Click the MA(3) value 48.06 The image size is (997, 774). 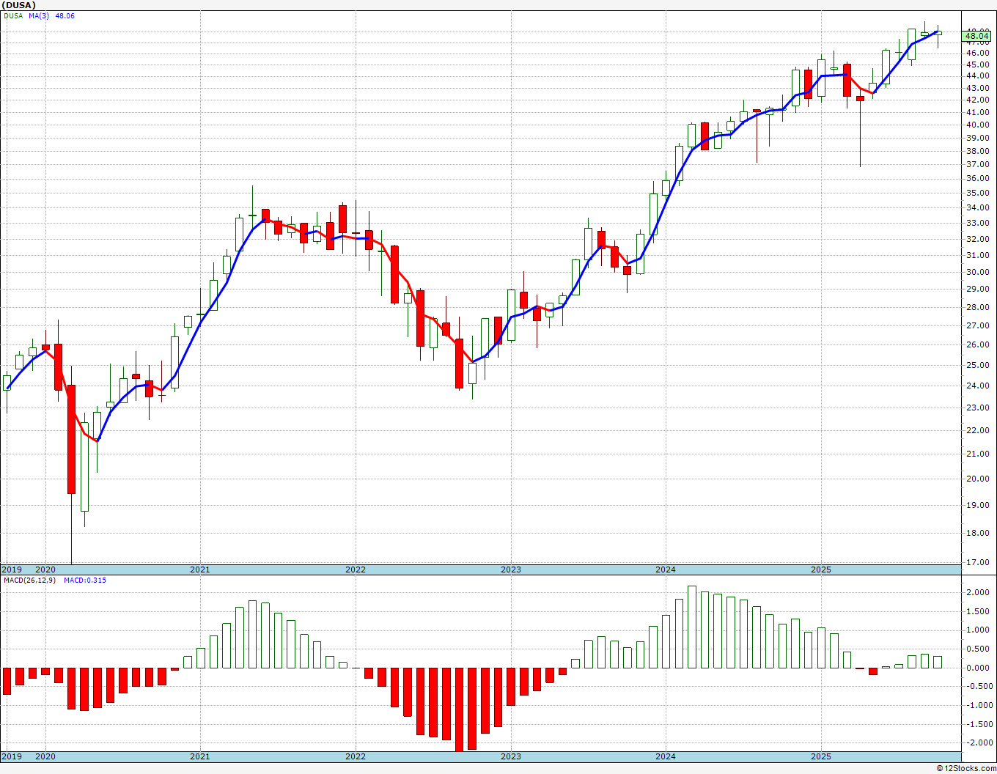tap(65, 16)
